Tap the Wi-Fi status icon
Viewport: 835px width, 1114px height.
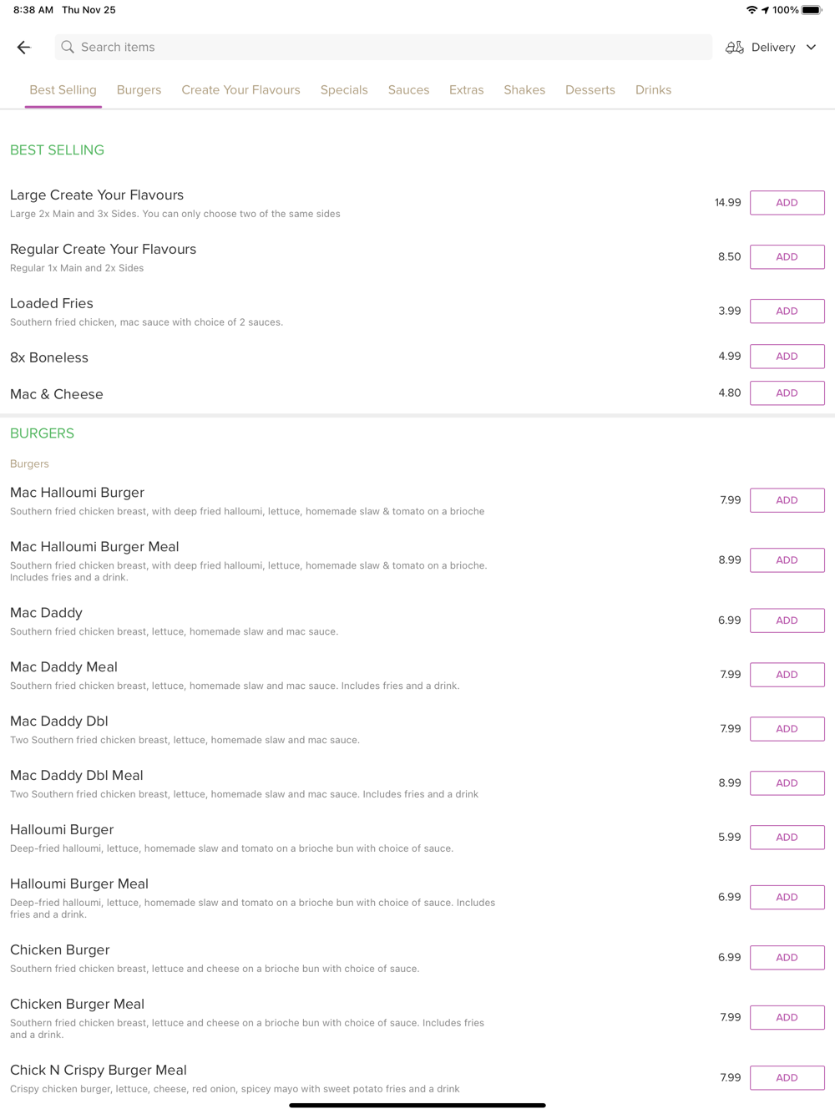(x=751, y=10)
